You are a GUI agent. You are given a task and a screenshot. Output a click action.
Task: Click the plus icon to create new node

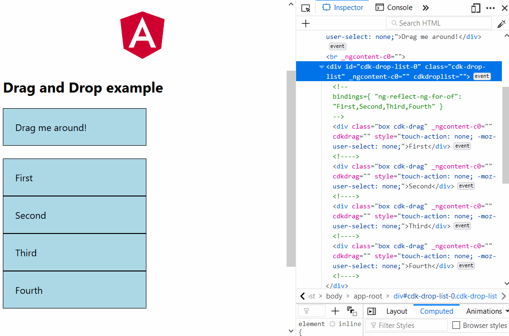306,23
